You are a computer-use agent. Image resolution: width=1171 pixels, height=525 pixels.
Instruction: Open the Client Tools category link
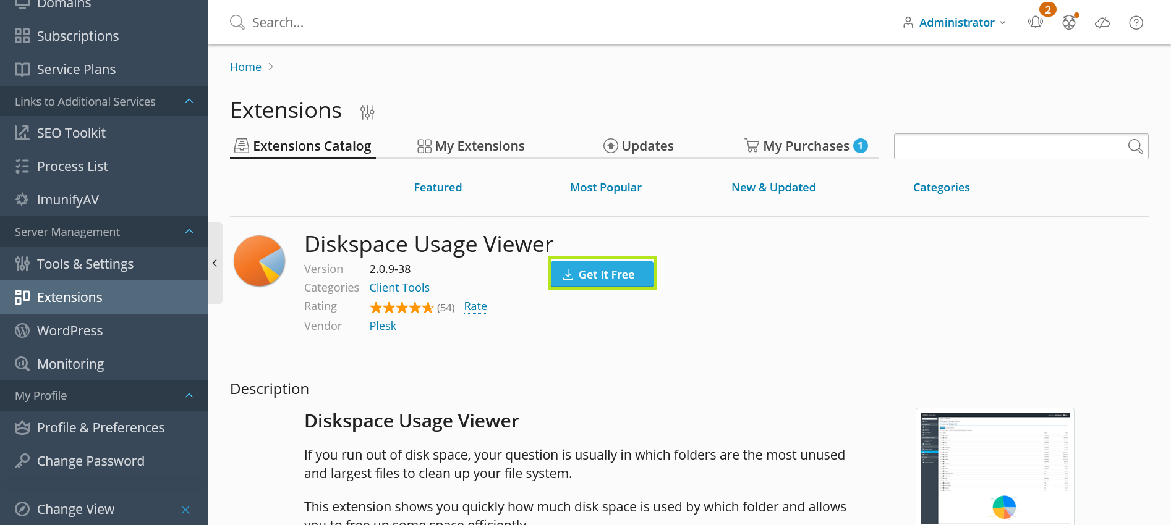399,288
